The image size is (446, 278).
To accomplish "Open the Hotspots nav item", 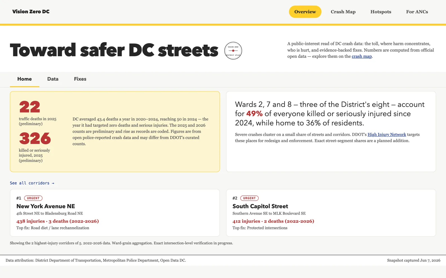I will (381, 12).
